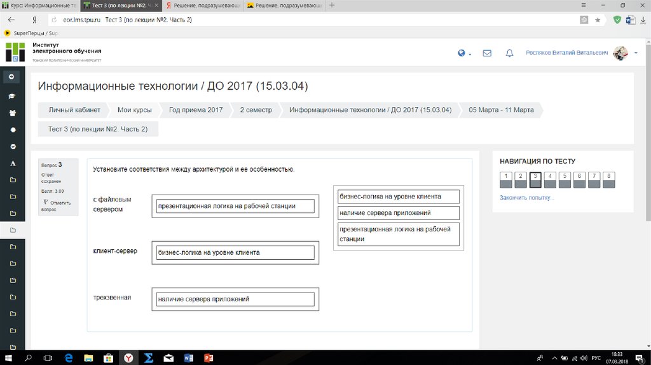Open the notifications bell icon
The height and width of the screenshot is (365, 651).
click(509, 53)
